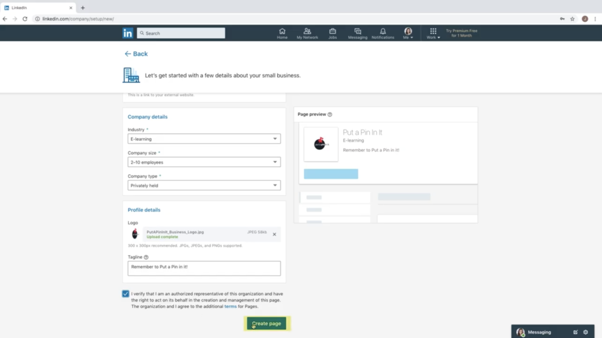The image size is (602, 338).
Task: Click the saved passwords key icon
Action: pyautogui.click(x=562, y=19)
